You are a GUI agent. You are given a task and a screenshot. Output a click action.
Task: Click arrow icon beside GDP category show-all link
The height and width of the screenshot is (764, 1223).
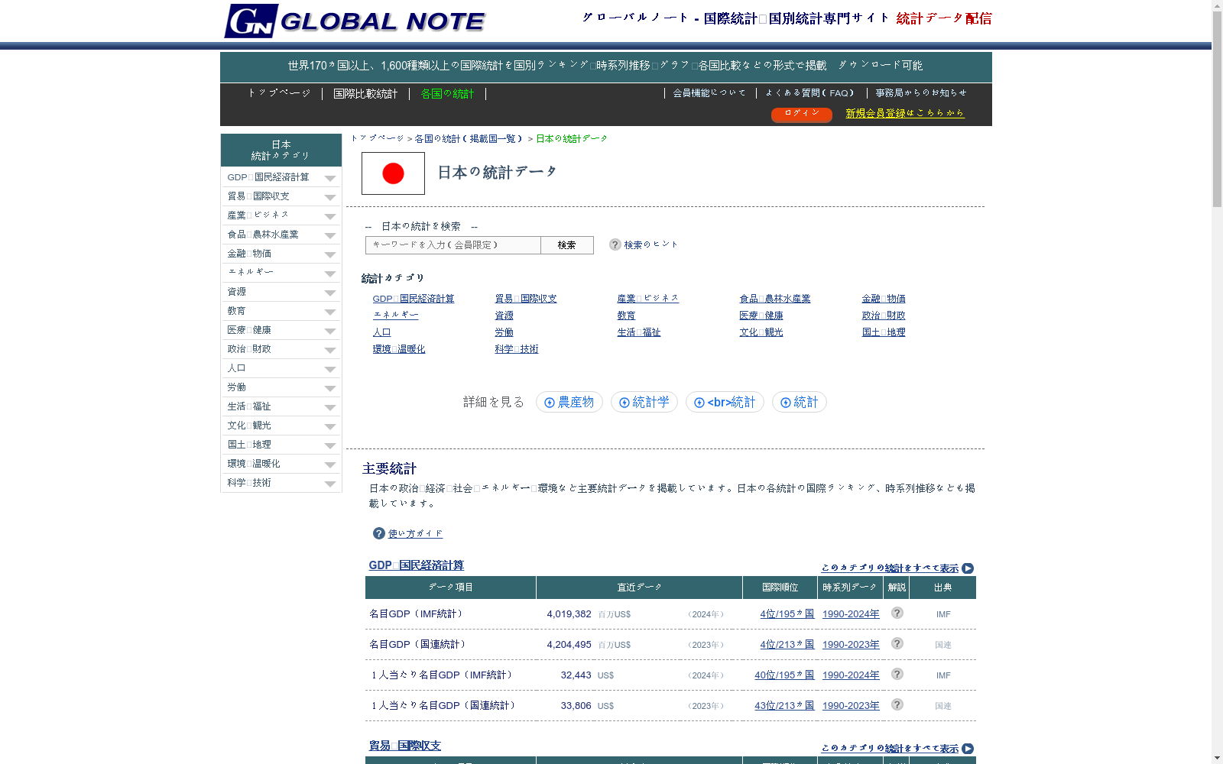coord(968,568)
